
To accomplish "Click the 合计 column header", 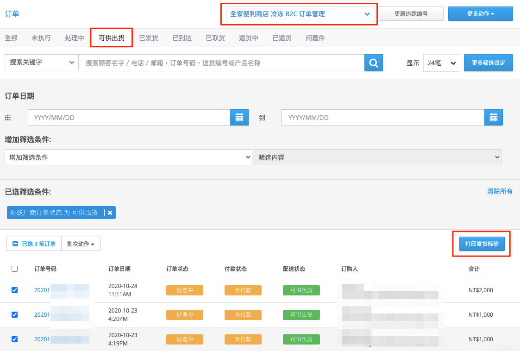I will click(474, 269).
